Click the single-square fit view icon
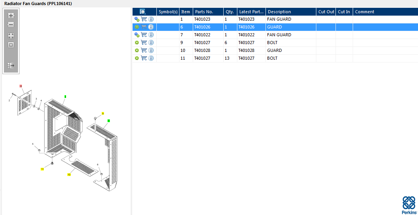The height and width of the screenshot is (215, 418). (x=11, y=45)
